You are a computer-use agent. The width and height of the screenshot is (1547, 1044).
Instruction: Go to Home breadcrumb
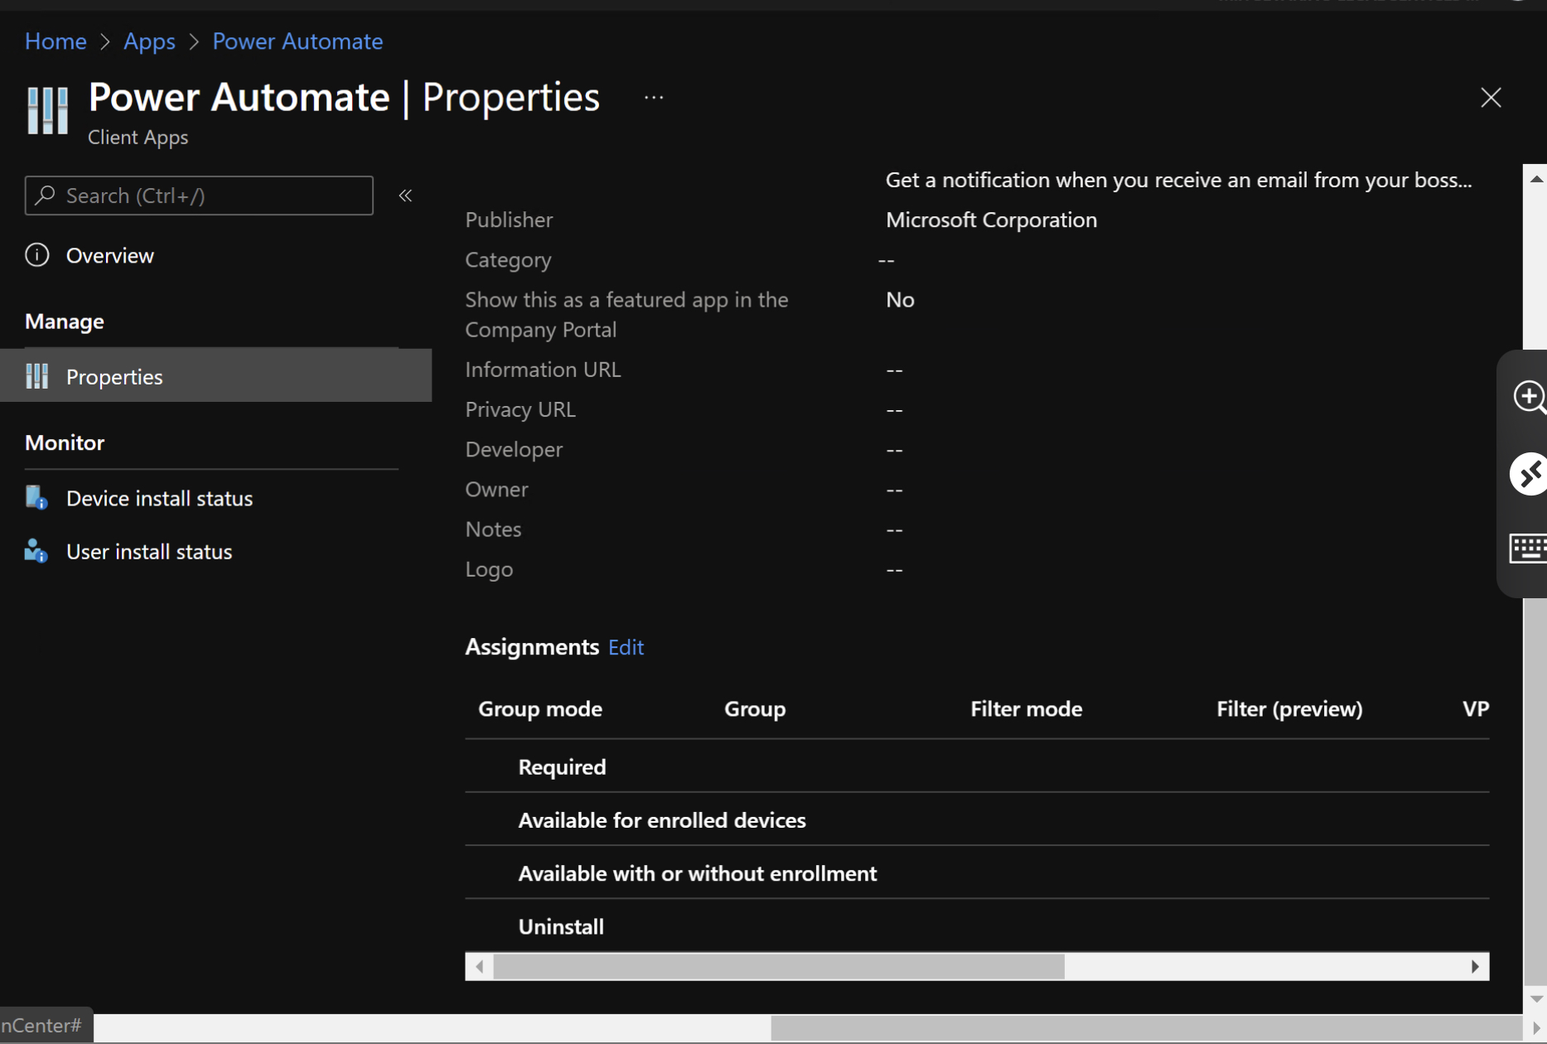coord(56,41)
